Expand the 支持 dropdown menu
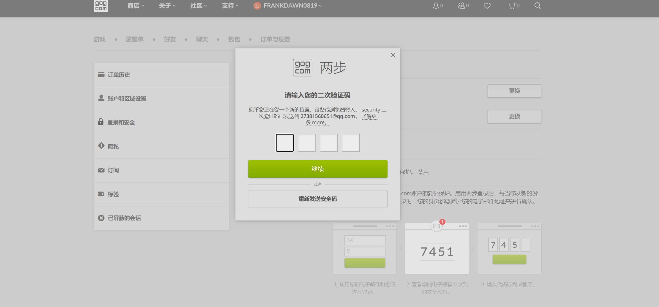The height and width of the screenshot is (307, 659). point(230,6)
